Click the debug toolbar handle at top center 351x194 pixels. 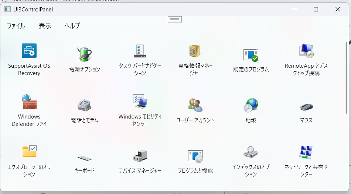click(175, 19)
